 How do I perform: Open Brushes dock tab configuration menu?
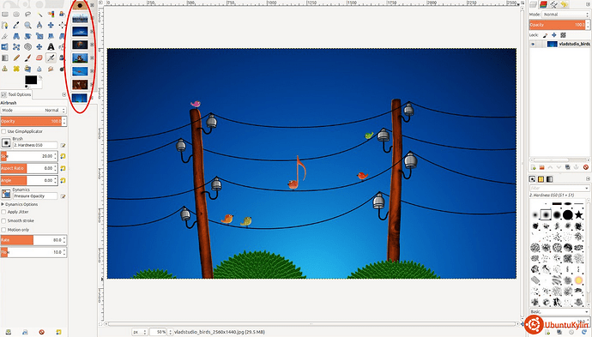[588, 178]
